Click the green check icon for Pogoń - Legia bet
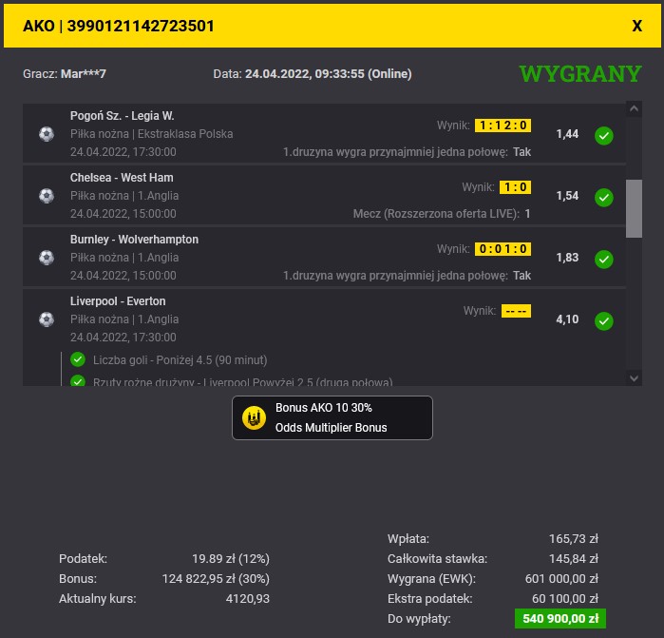664x638 pixels. 603,136
